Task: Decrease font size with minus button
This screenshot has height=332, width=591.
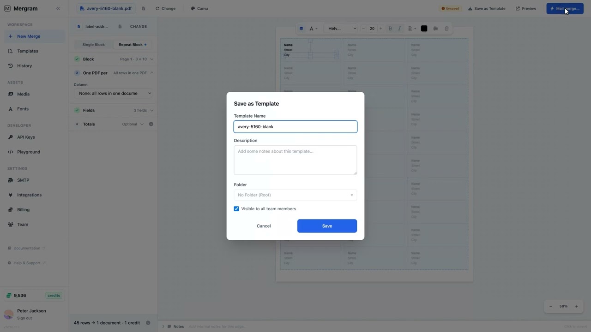Action: (x=363, y=29)
